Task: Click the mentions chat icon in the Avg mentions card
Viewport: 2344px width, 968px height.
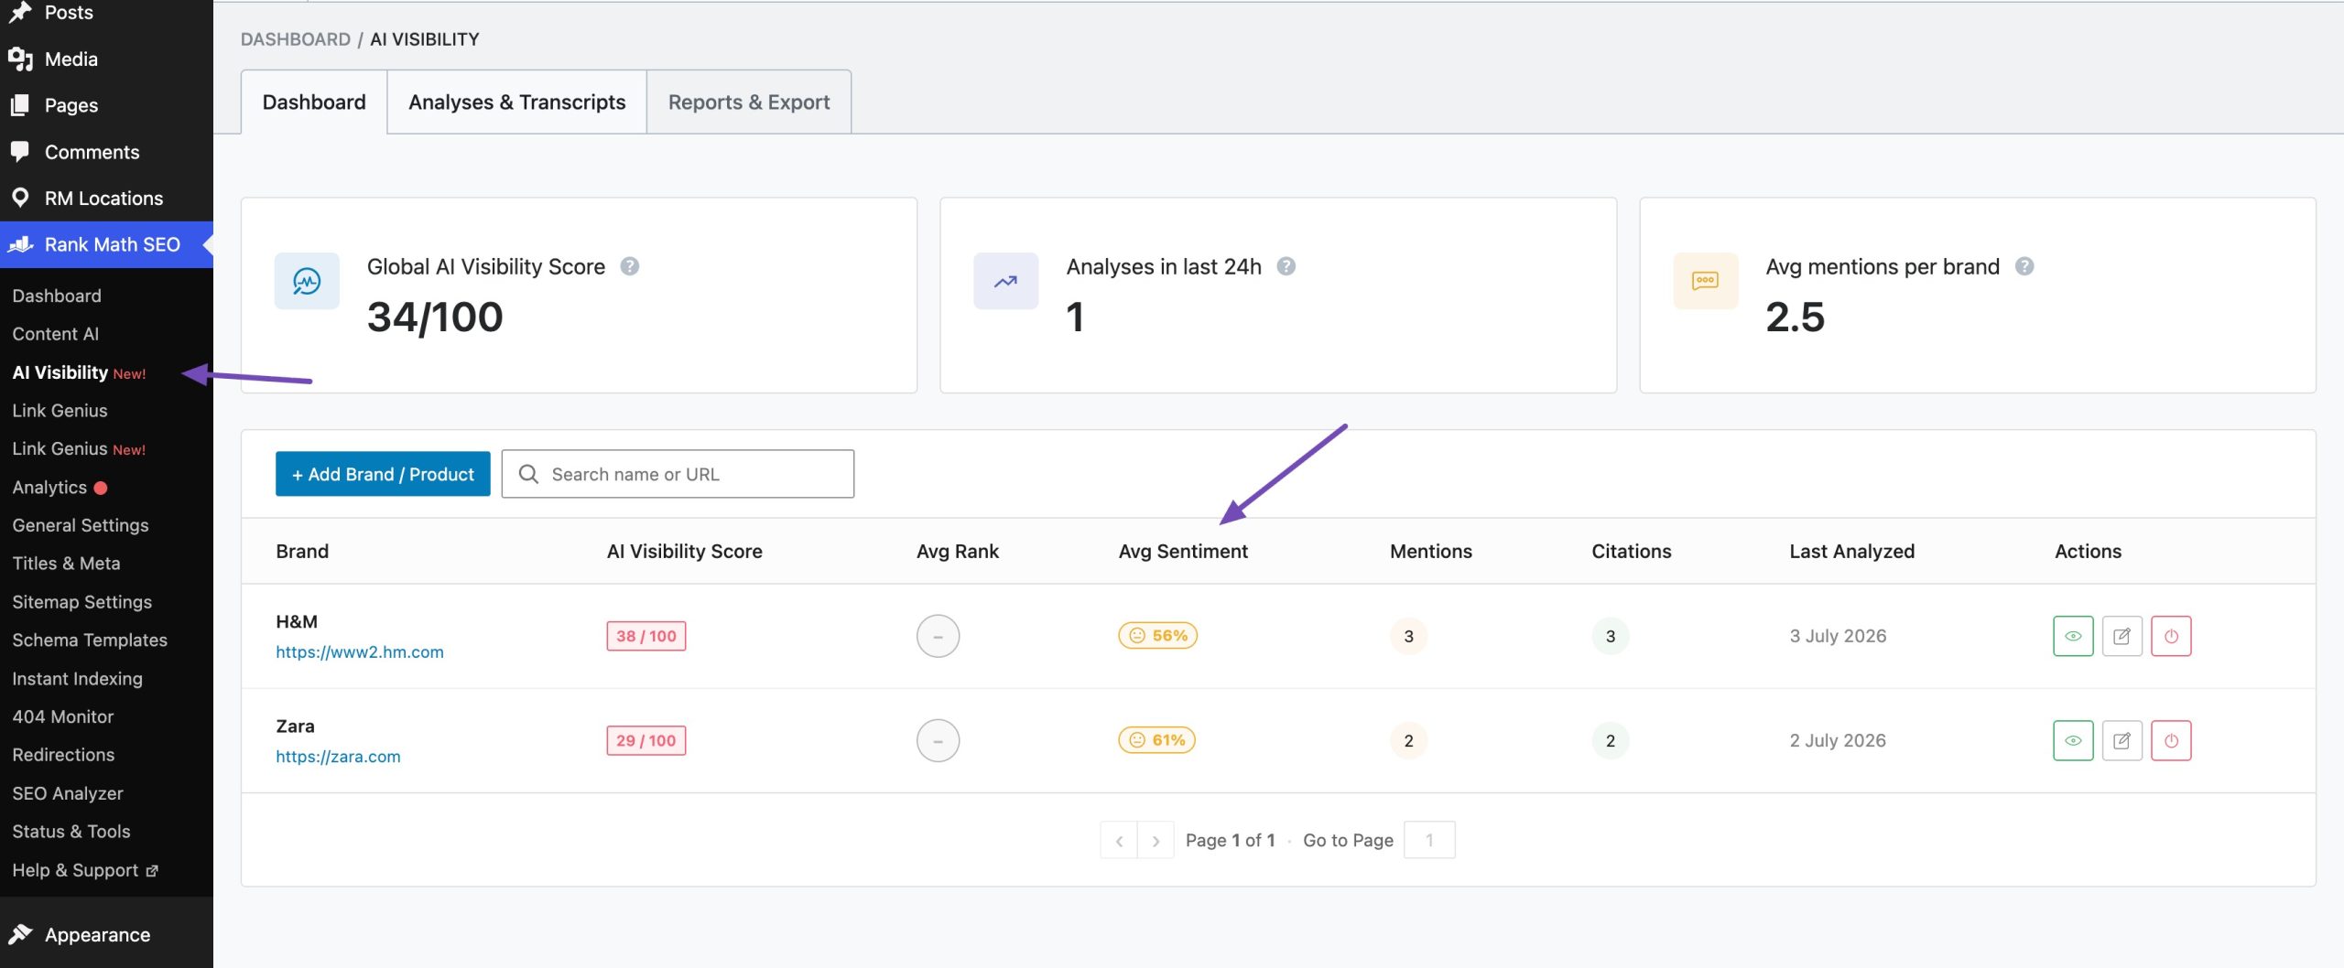Action: point(1705,281)
